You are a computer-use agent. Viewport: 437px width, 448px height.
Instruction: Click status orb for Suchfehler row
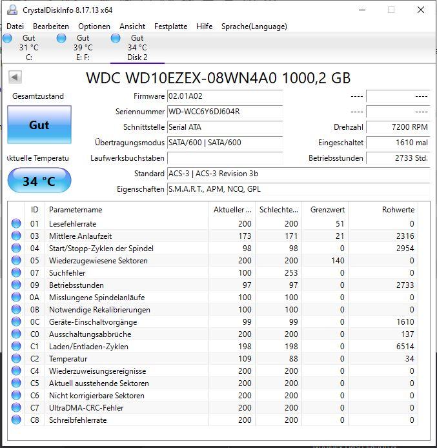tap(16, 272)
